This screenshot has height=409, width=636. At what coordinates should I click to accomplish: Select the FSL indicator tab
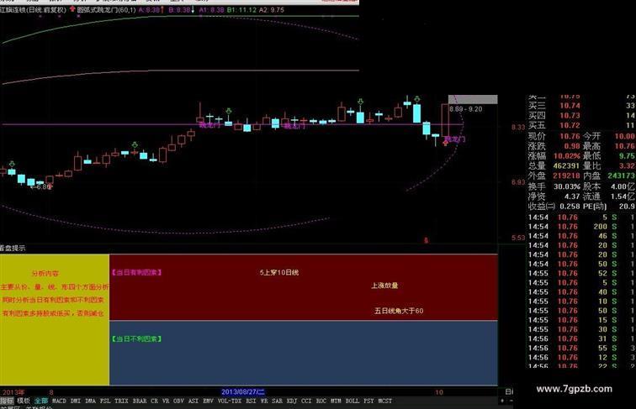coord(105,401)
